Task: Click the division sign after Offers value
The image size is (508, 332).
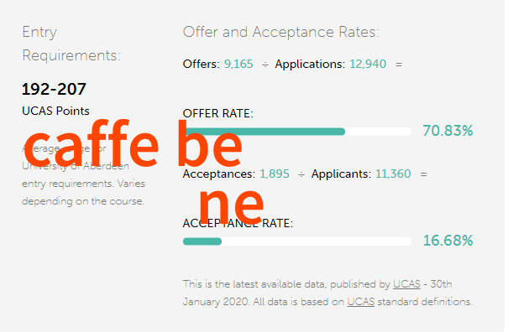Action: (x=265, y=65)
